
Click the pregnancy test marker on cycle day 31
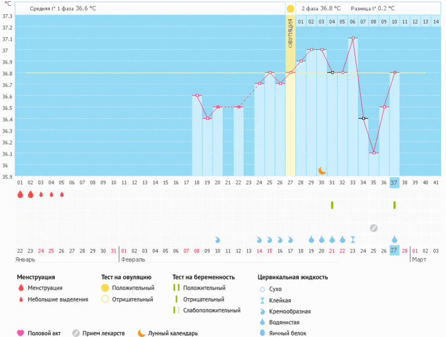[x=332, y=205]
